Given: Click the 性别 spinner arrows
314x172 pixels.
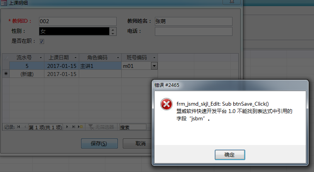Looking at the screenshot, I should [x=113, y=31].
